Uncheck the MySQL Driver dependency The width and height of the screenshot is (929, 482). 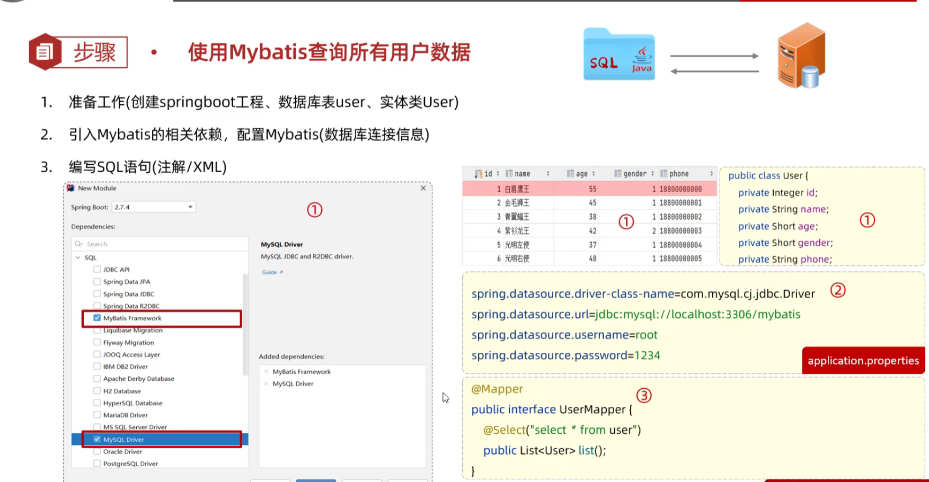(x=97, y=439)
